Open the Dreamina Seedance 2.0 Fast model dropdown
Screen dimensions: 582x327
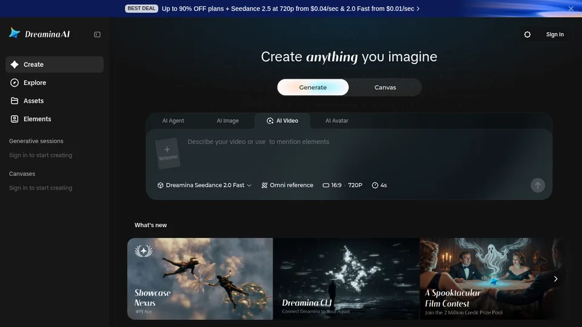tap(204, 185)
